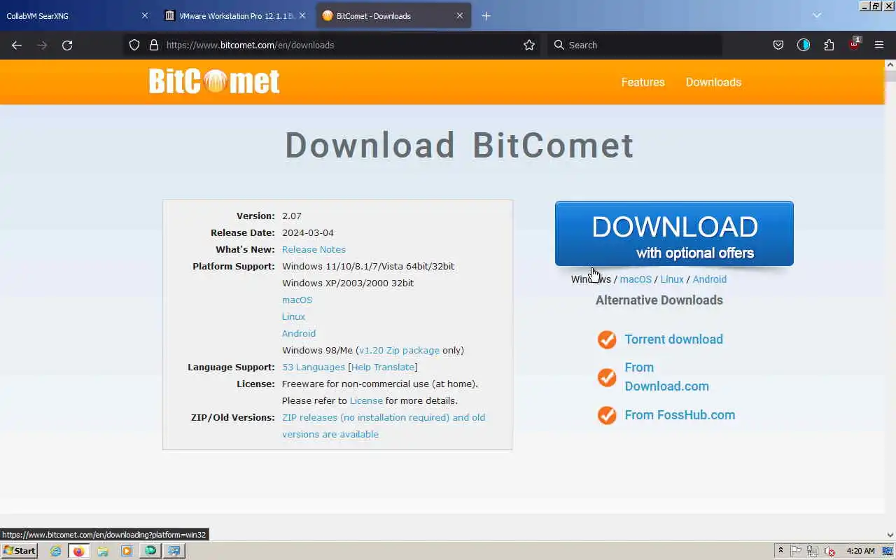Click the Start button
This screenshot has height=560, width=896.
pos(19,551)
